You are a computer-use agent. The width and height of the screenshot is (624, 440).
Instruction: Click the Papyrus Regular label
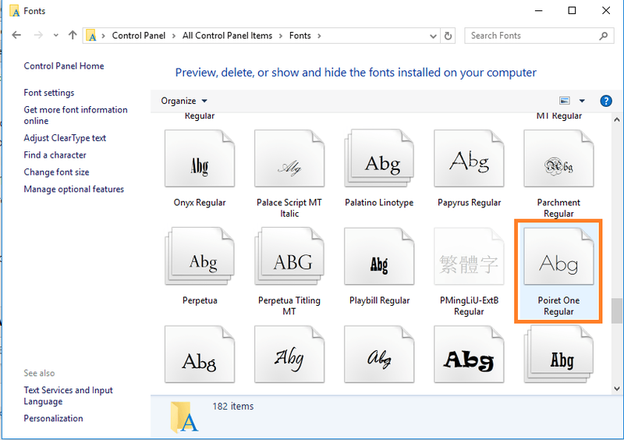click(x=470, y=203)
